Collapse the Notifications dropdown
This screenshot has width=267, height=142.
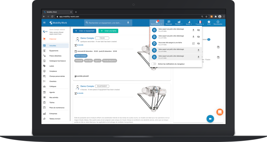(157, 23)
